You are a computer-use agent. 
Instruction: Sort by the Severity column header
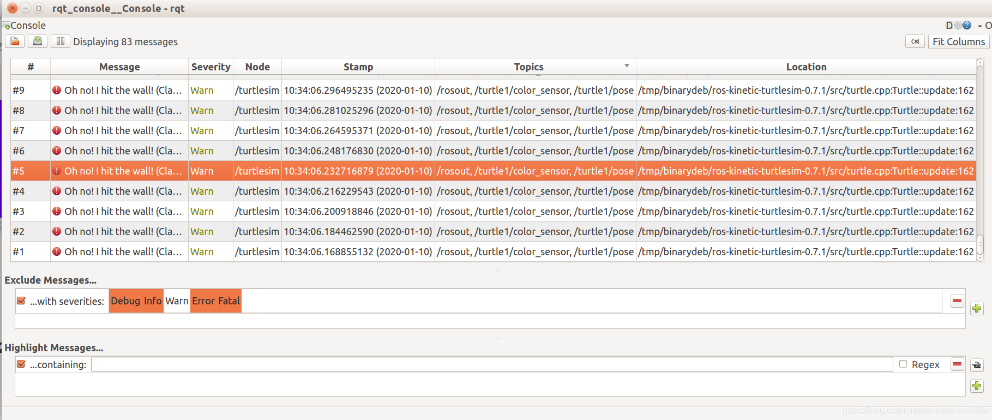tap(211, 67)
